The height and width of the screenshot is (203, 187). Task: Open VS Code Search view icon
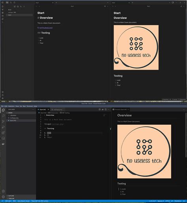coord(3,116)
